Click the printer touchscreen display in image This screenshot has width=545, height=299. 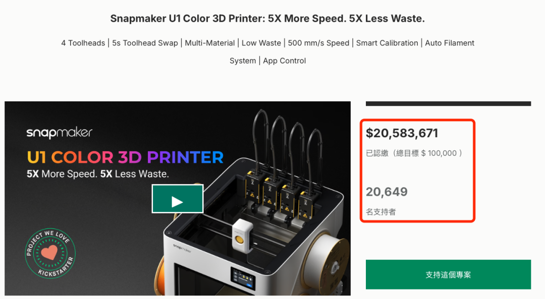click(243, 279)
